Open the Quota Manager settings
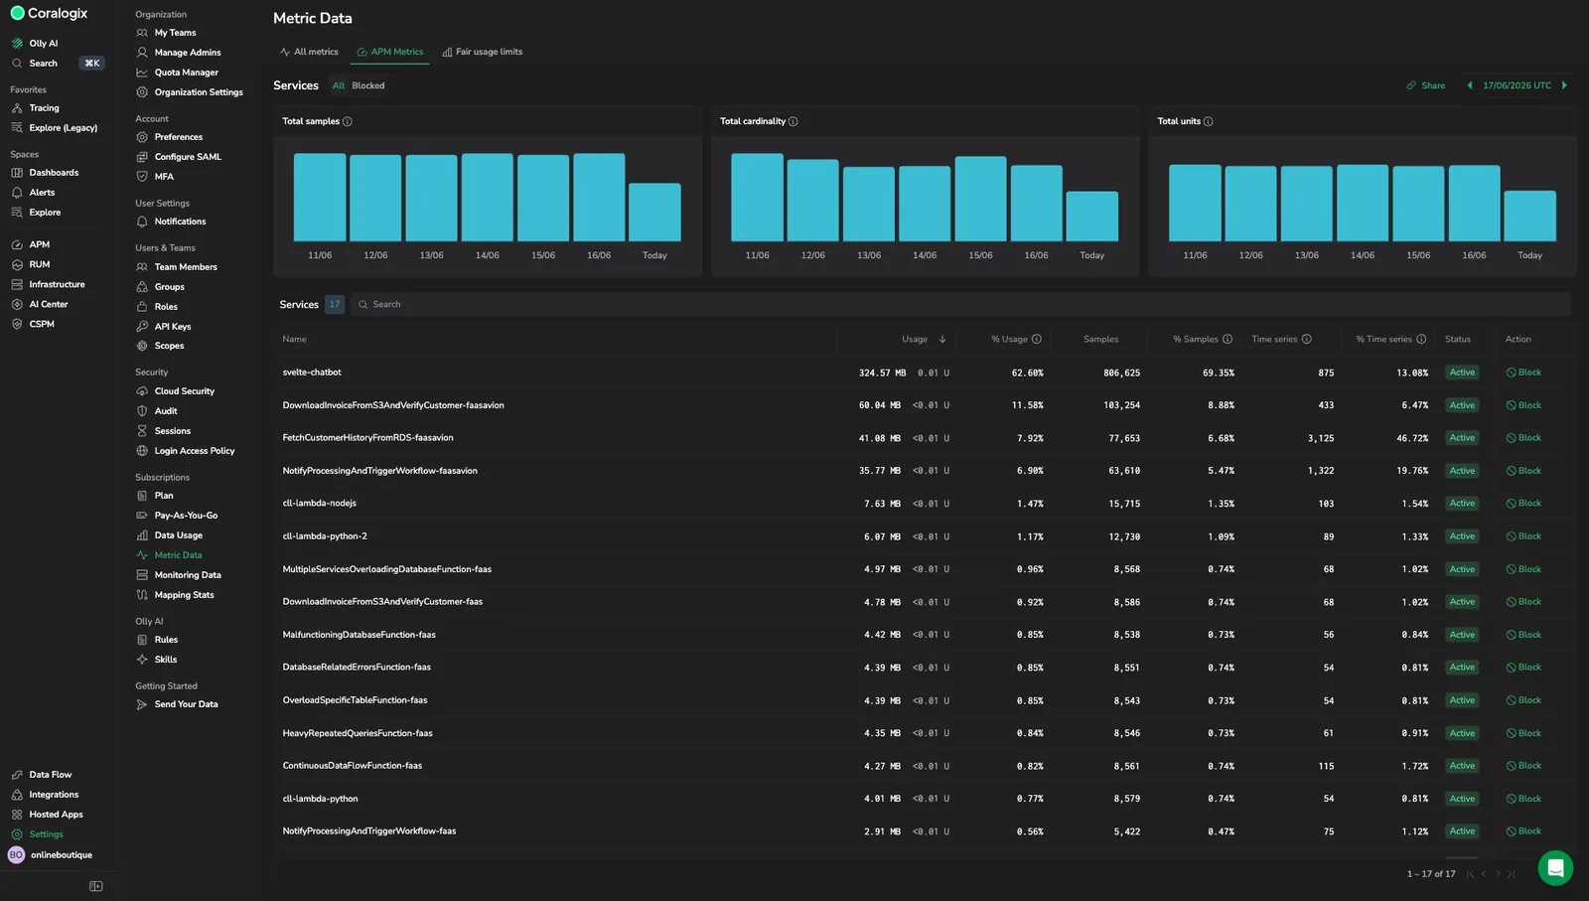 point(186,72)
